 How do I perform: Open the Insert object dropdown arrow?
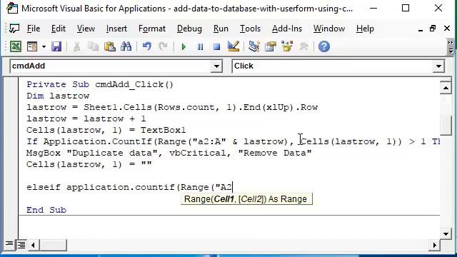click(44, 46)
